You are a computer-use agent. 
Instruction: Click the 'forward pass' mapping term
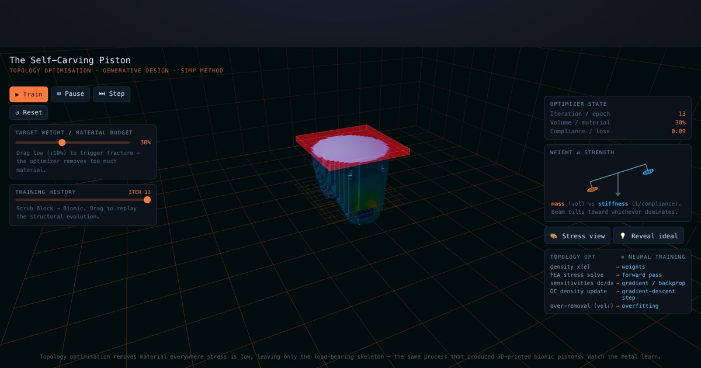coord(641,275)
